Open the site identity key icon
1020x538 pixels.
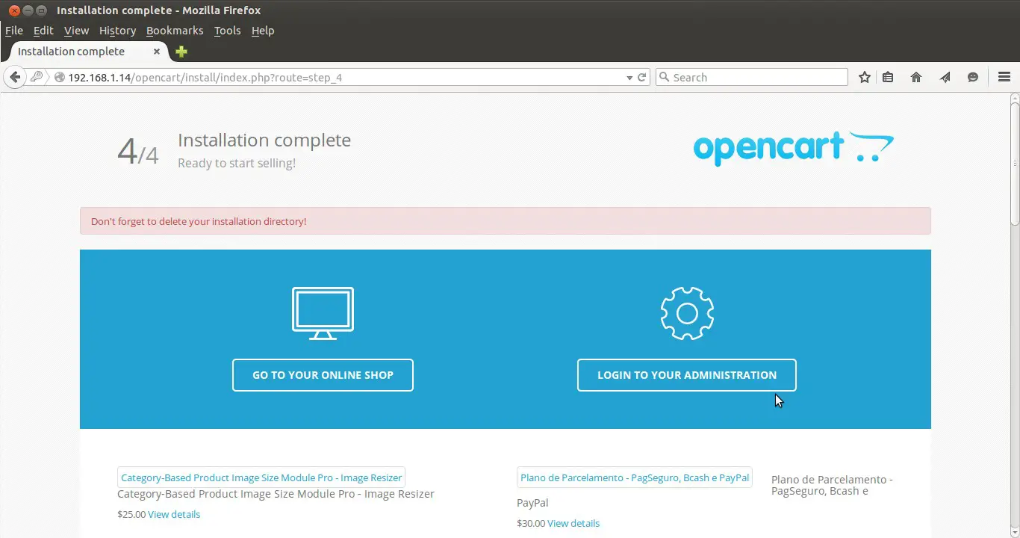(36, 77)
